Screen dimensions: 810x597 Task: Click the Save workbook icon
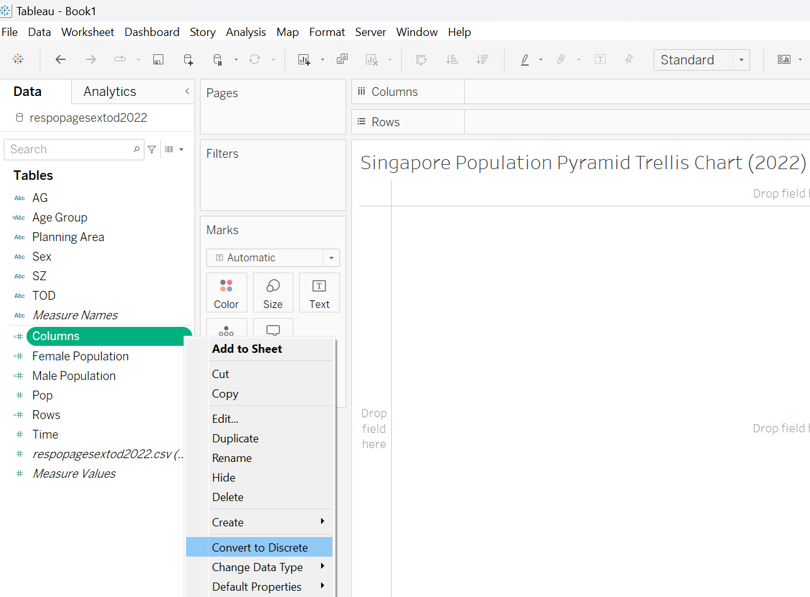(x=158, y=59)
